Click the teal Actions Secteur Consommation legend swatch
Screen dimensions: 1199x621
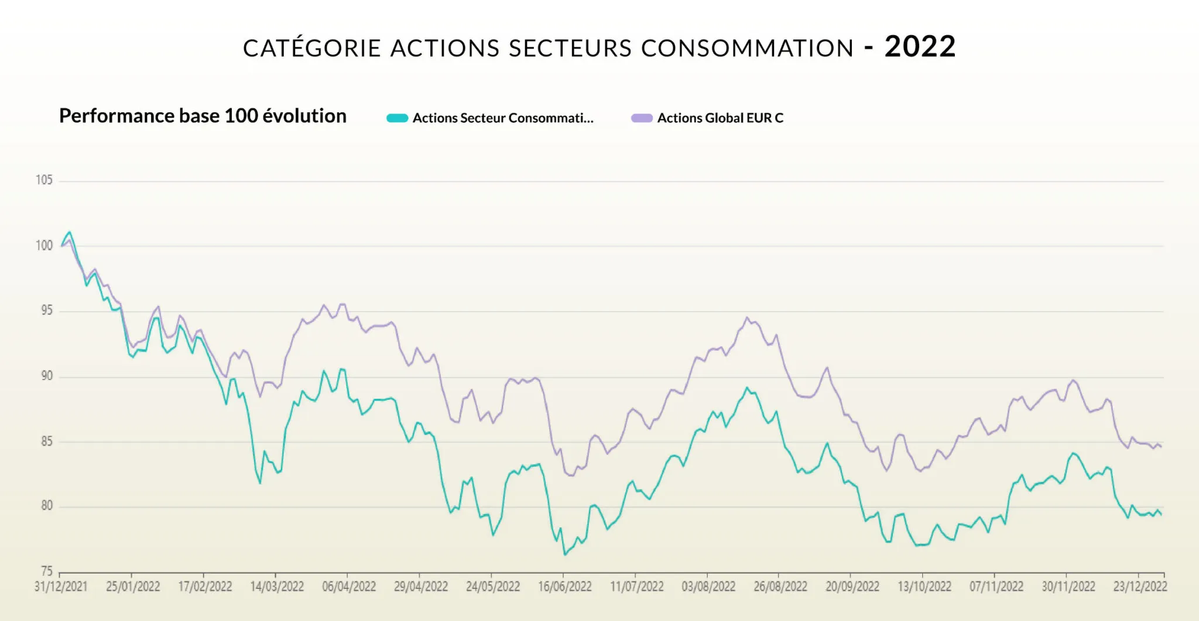click(397, 118)
